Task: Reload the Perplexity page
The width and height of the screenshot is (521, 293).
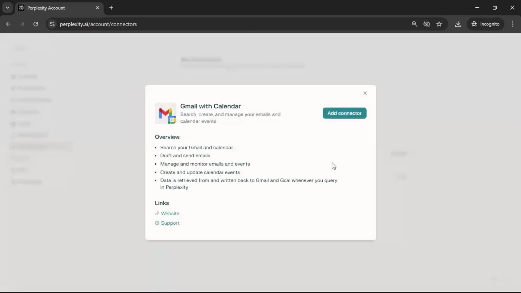Action: tap(36, 24)
